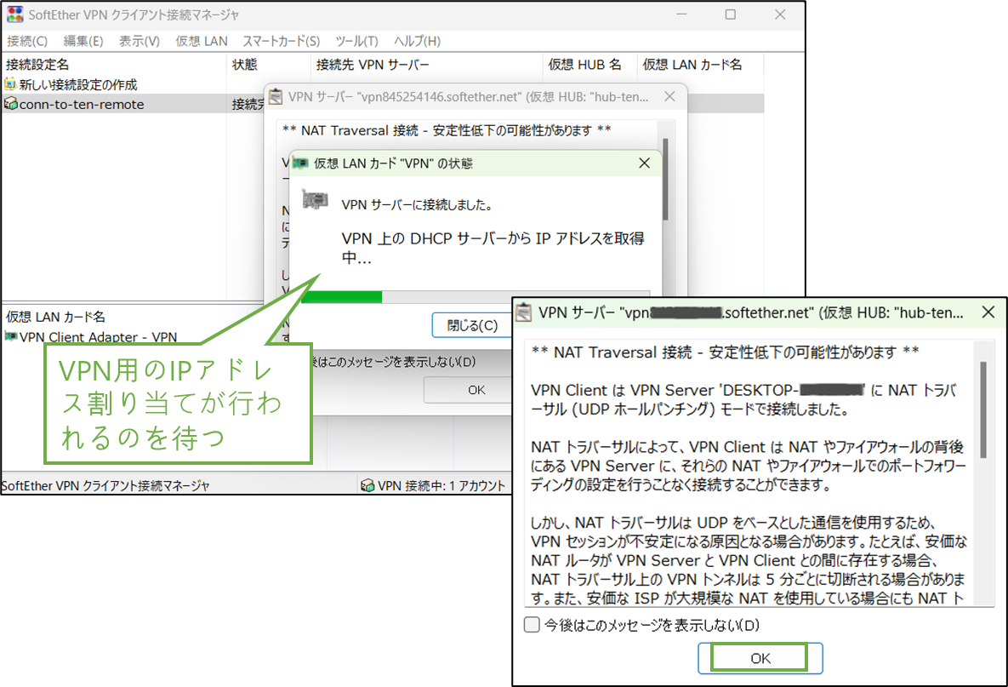Click the status bar VPN 接続中 icon
Screen dimensions: 1008x687
click(367, 485)
